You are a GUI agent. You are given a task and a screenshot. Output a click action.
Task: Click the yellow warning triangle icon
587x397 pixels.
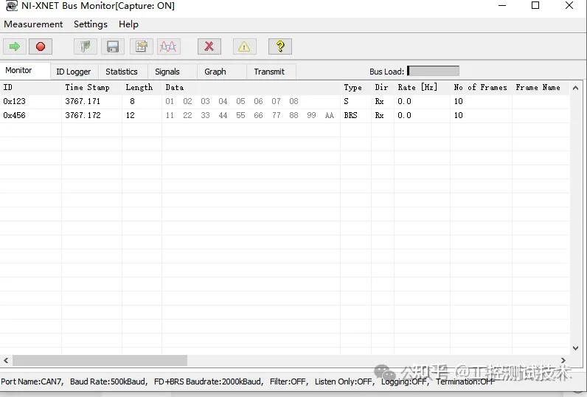[244, 46]
